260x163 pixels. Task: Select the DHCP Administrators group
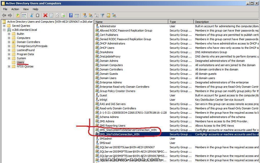click(x=112, y=43)
